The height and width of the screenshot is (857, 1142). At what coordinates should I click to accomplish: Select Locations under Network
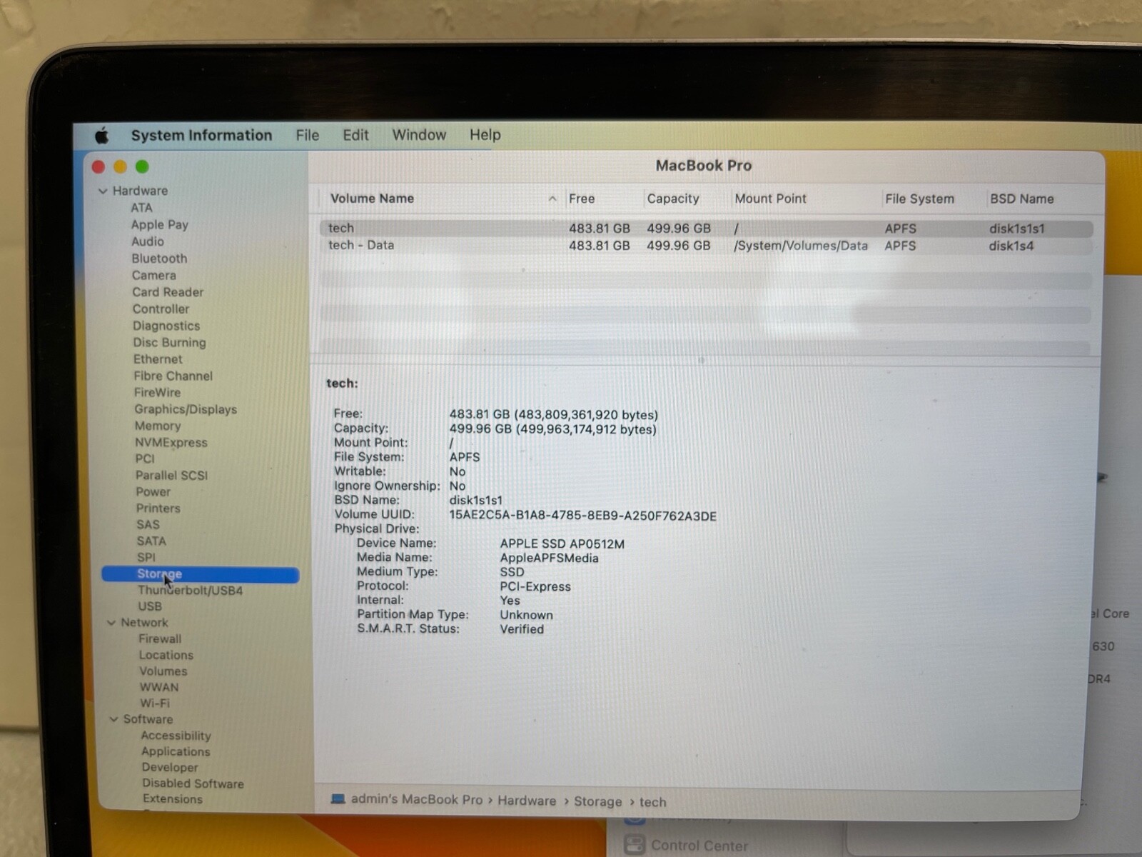pos(166,655)
